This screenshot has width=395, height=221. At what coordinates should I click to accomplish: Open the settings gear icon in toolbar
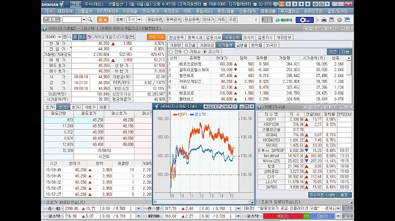point(340,20)
